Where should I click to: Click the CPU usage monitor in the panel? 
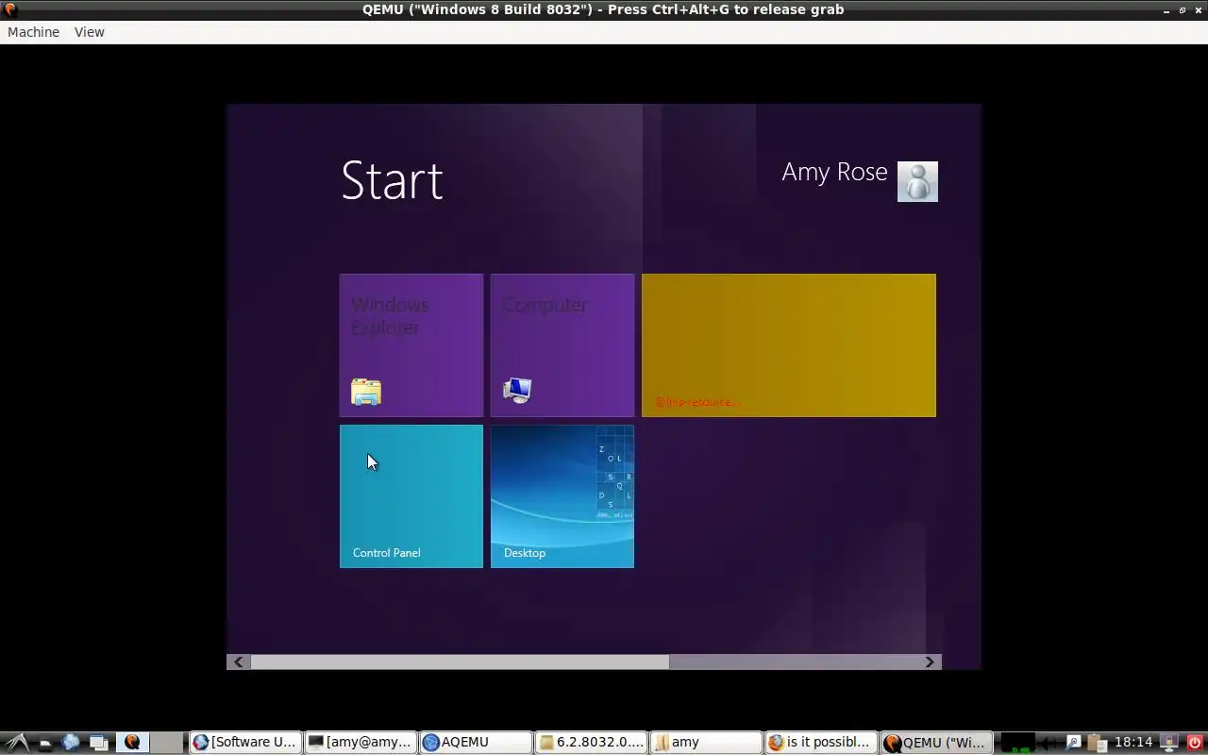1017,743
